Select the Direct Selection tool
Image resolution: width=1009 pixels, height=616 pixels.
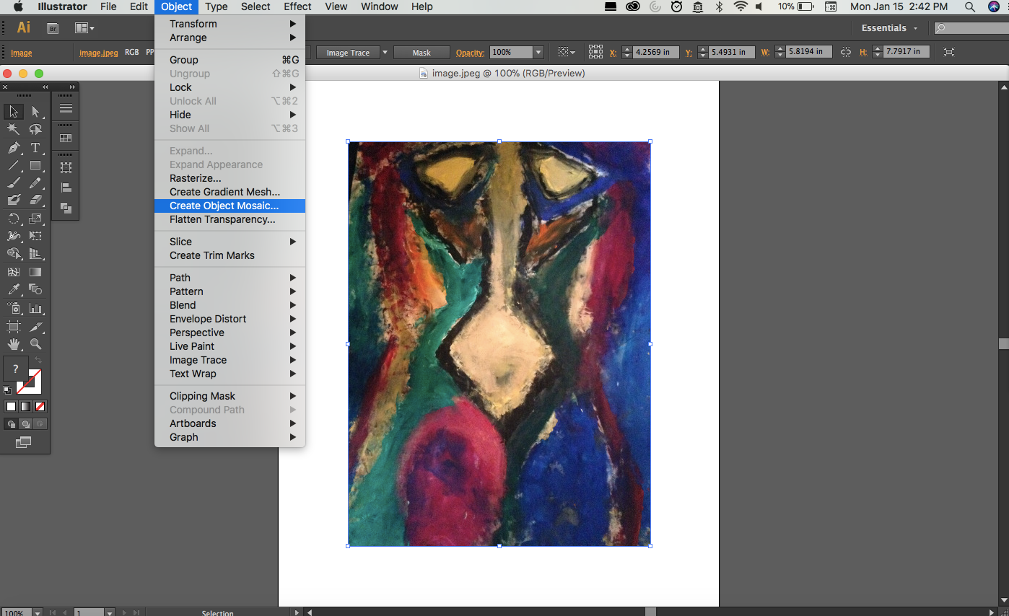point(35,112)
